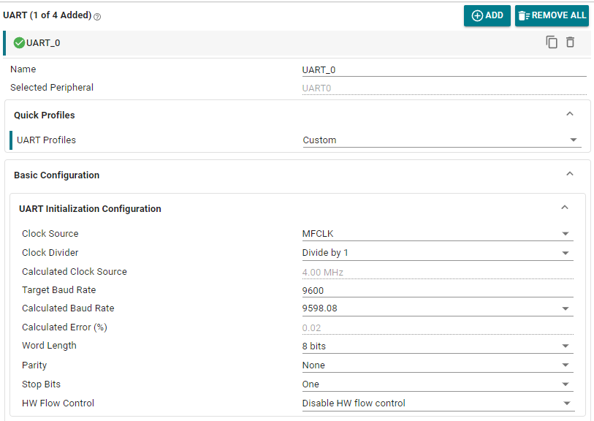
Task: Click the Calculated Baud Rate label
Action: pyautogui.click(x=68, y=308)
